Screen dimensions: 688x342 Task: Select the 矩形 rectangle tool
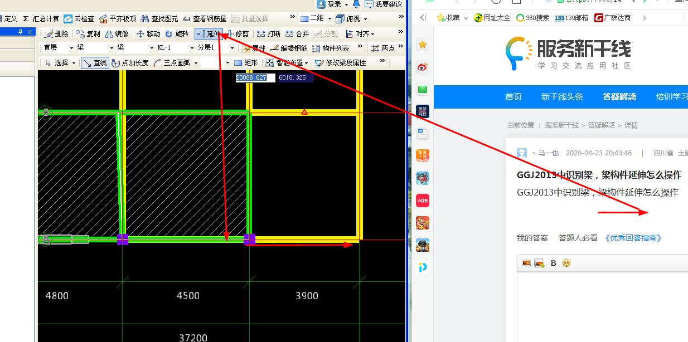coord(246,63)
